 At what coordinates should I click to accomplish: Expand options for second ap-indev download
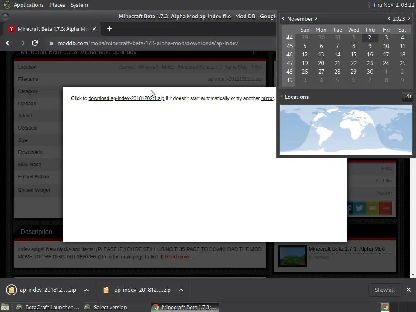[181, 290]
